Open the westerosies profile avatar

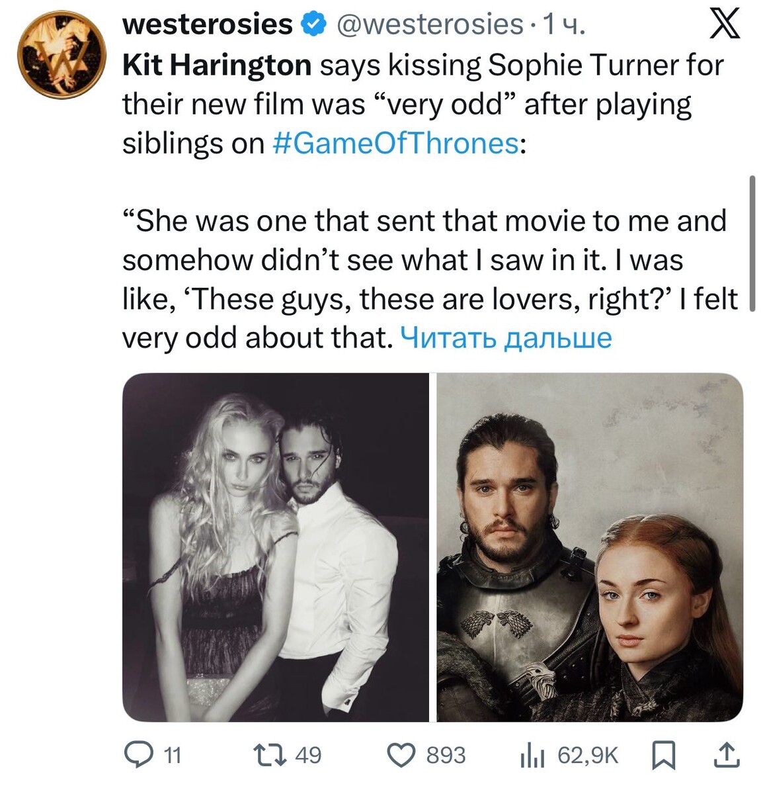tap(61, 54)
